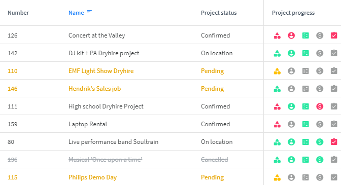
Task: Click green financial document icon in Laptop Rental row
Action: coord(305,124)
